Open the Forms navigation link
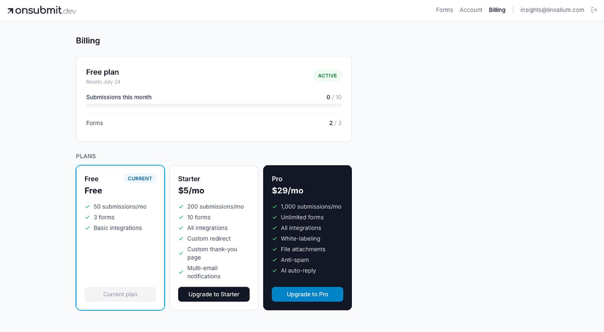Viewport: 604px width, 332px height. click(x=444, y=10)
